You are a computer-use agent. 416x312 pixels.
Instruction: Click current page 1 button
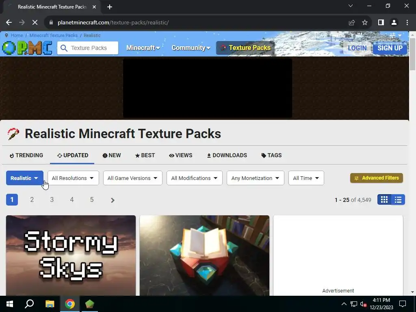pos(12,200)
